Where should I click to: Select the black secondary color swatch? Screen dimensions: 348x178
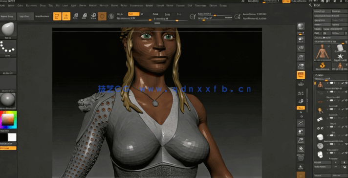(3, 137)
